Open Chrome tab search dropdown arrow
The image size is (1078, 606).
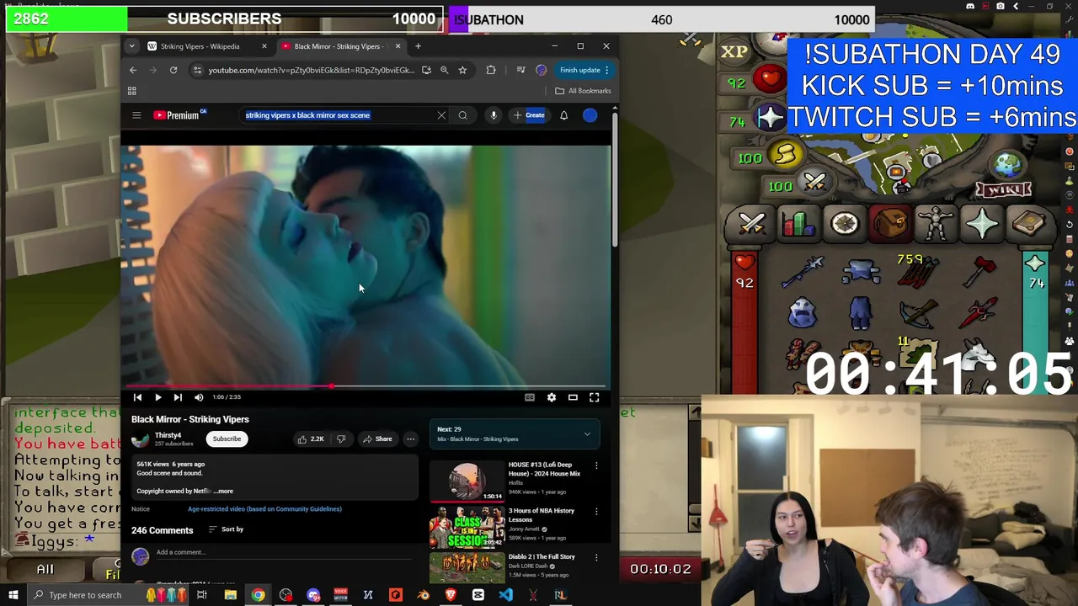tap(131, 46)
